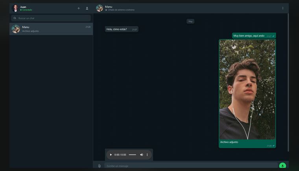Screen dimensions: 299x171
Task: Click Manu's avatar in the chat header
Action: click(100, 8)
